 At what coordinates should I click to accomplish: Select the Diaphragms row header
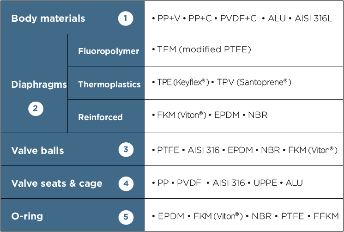pos(39,85)
